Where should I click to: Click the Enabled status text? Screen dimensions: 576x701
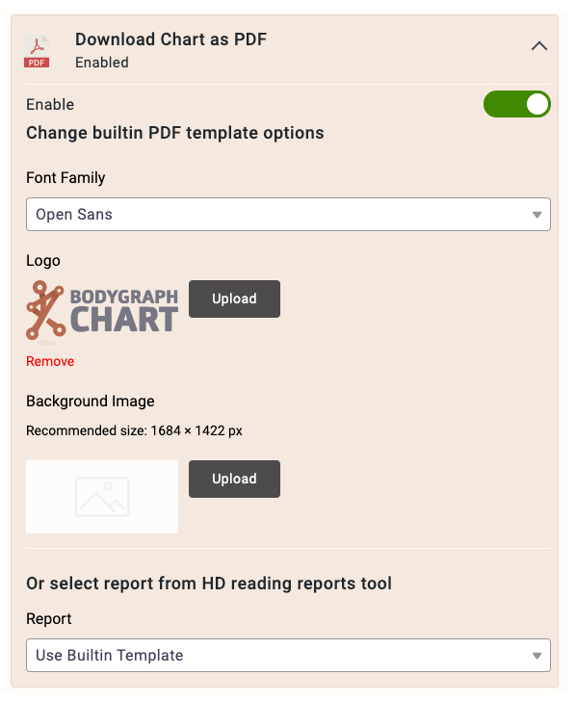point(102,63)
